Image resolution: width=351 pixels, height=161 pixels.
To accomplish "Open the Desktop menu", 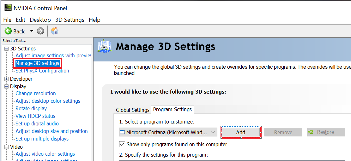I will [x=40, y=20].
